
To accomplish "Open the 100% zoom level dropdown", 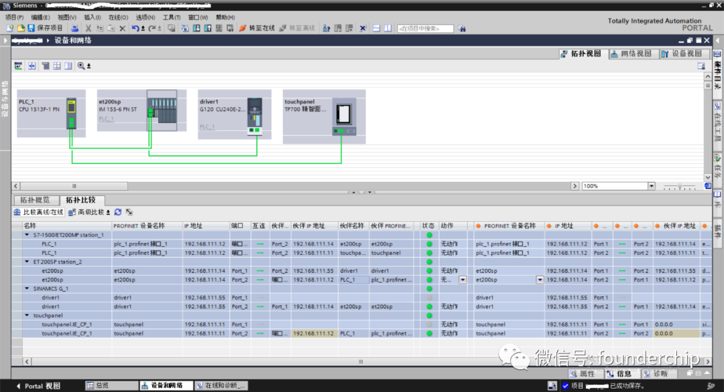I will click(651, 186).
